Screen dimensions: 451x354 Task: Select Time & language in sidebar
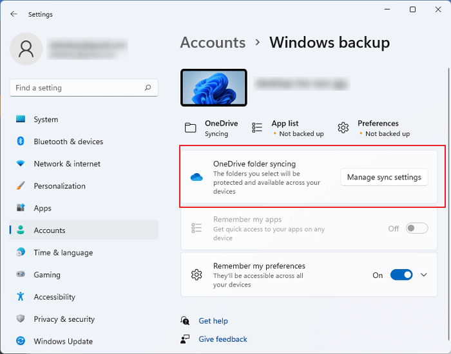click(63, 253)
